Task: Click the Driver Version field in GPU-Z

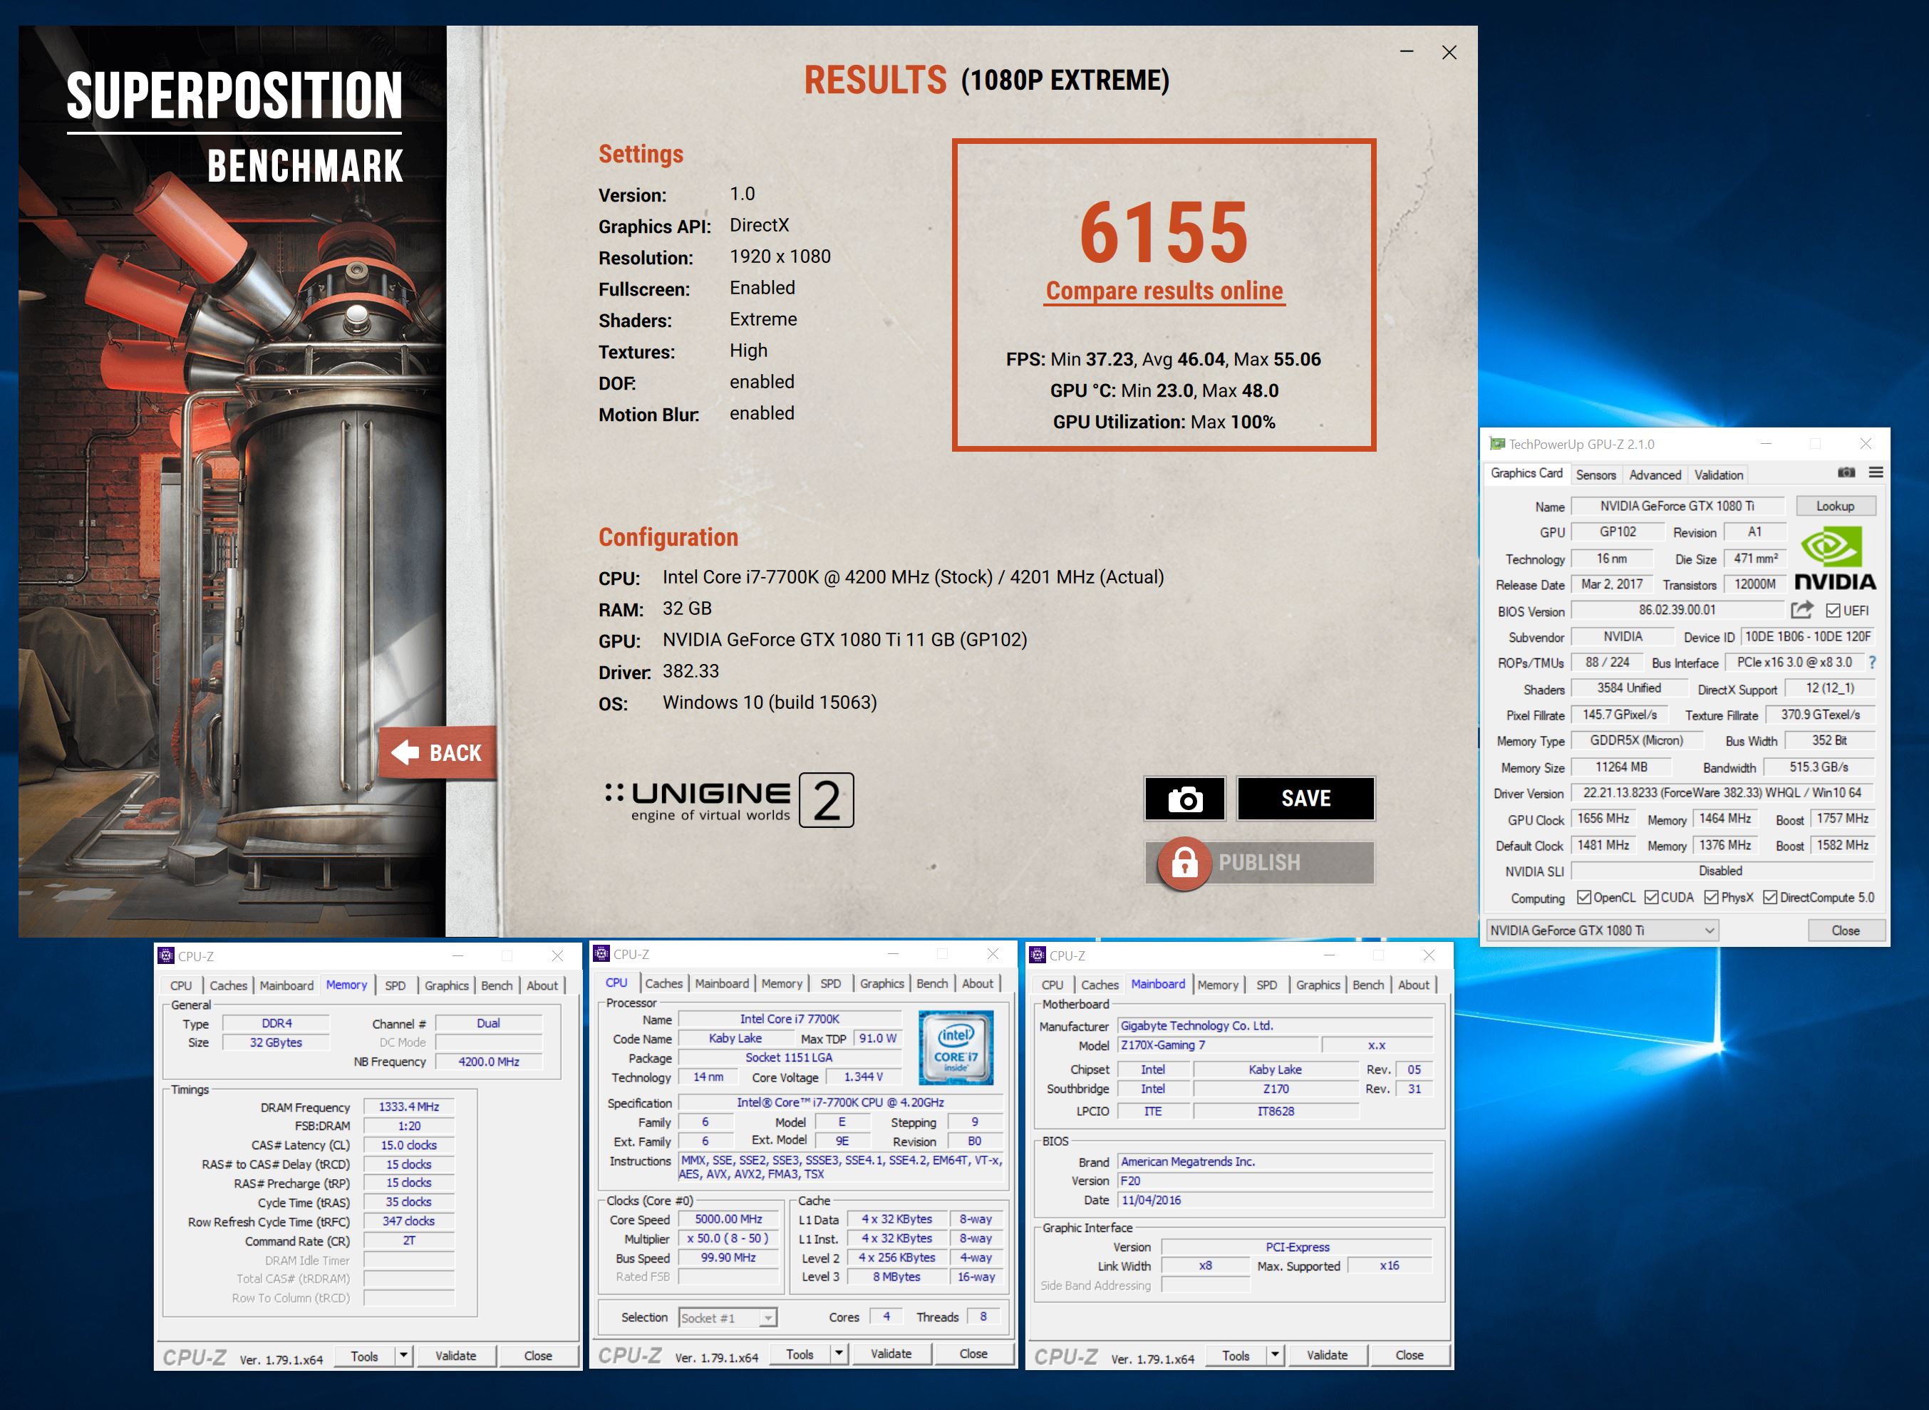Action: click(1722, 793)
